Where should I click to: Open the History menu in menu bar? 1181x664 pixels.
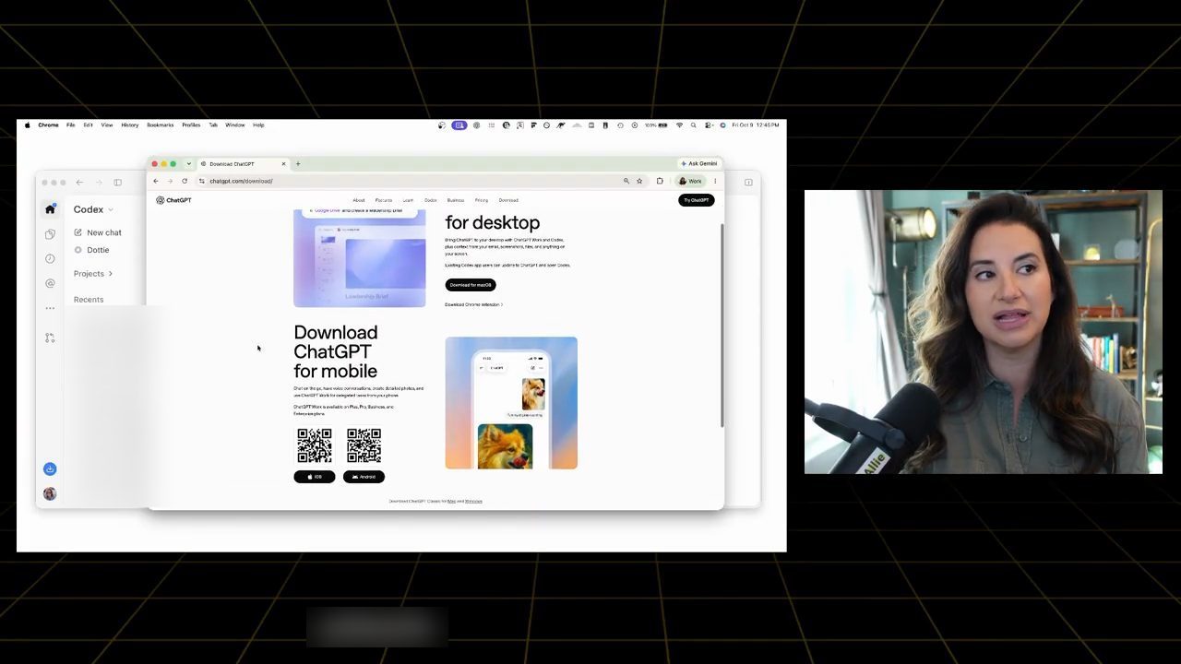[130, 125]
